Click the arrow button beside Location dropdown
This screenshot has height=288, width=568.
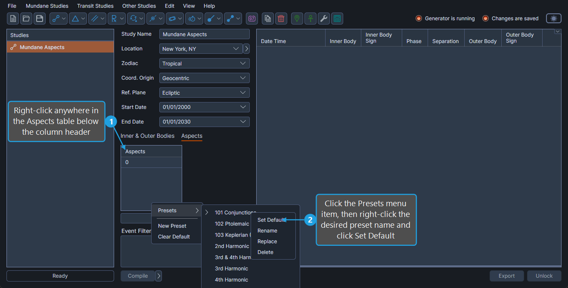pos(247,49)
